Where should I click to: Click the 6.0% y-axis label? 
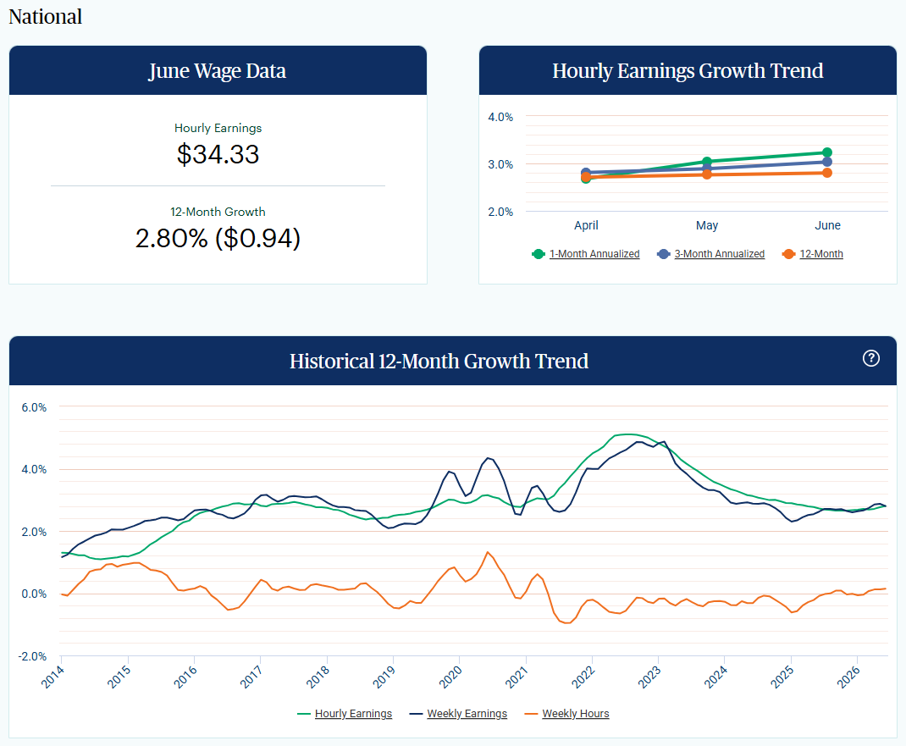34,407
